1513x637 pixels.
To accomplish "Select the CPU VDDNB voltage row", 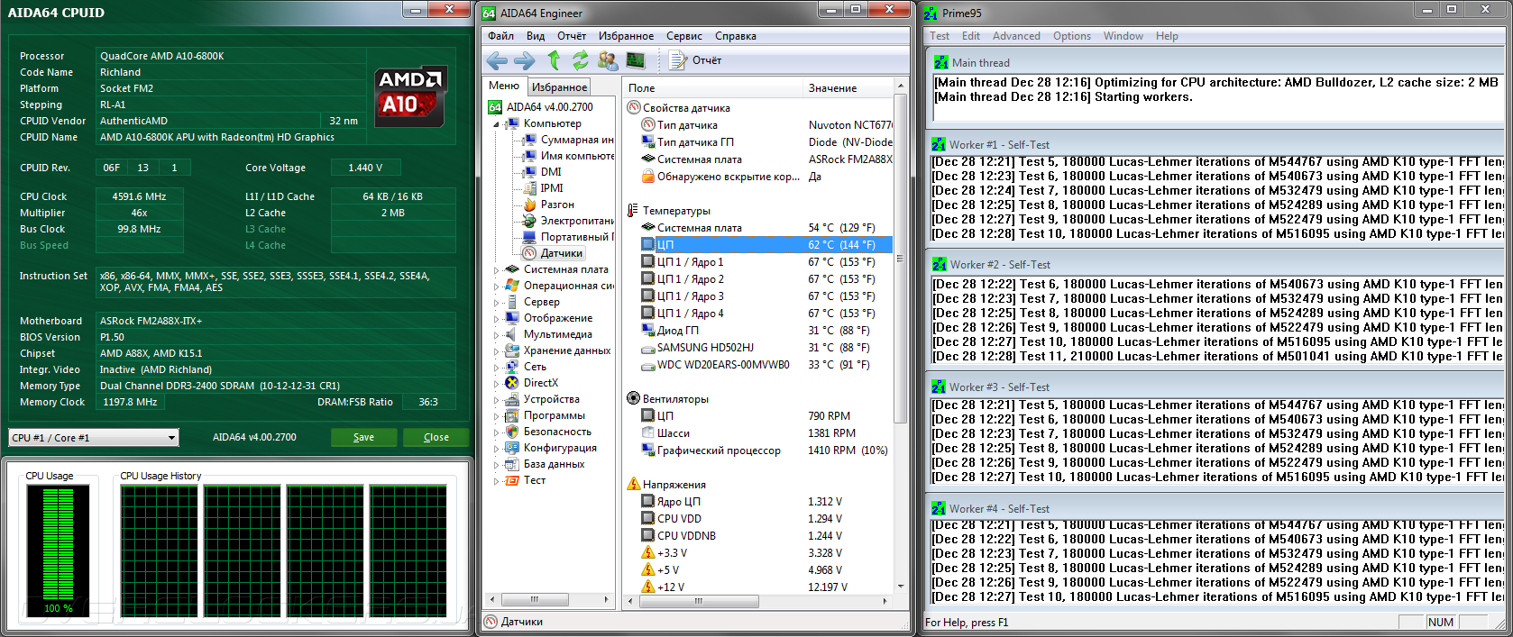I will (x=766, y=536).
